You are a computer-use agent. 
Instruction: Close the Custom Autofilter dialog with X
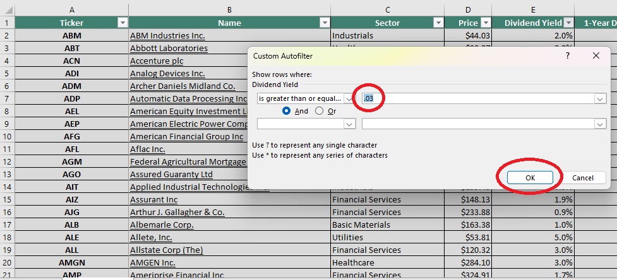coord(596,56)
